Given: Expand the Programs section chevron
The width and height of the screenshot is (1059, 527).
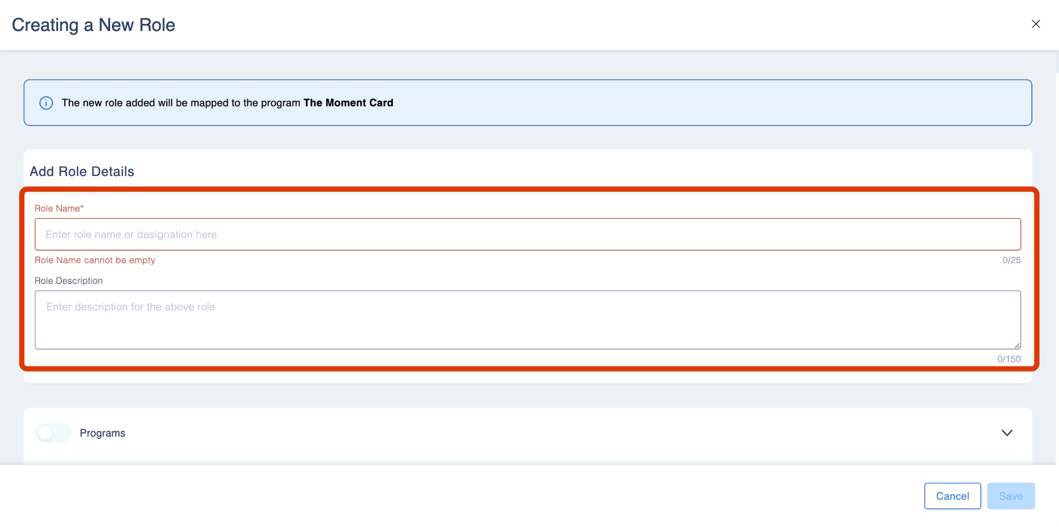Looking at the screenshot, I should coord(1007,433).
